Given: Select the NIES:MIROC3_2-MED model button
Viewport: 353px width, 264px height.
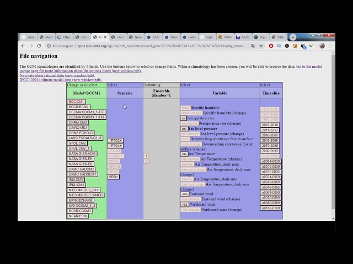Looking at the screenshot, I should click(x=85, y=195).
